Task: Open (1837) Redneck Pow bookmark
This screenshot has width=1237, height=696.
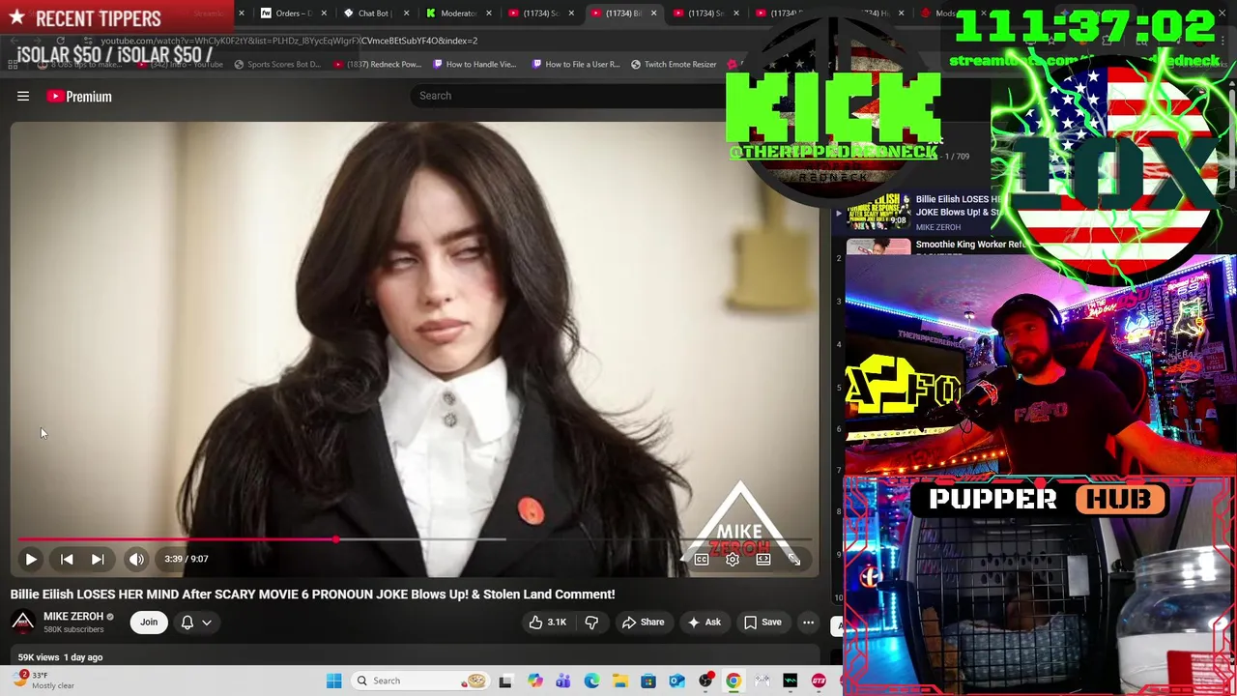Action: pos(377,65)
